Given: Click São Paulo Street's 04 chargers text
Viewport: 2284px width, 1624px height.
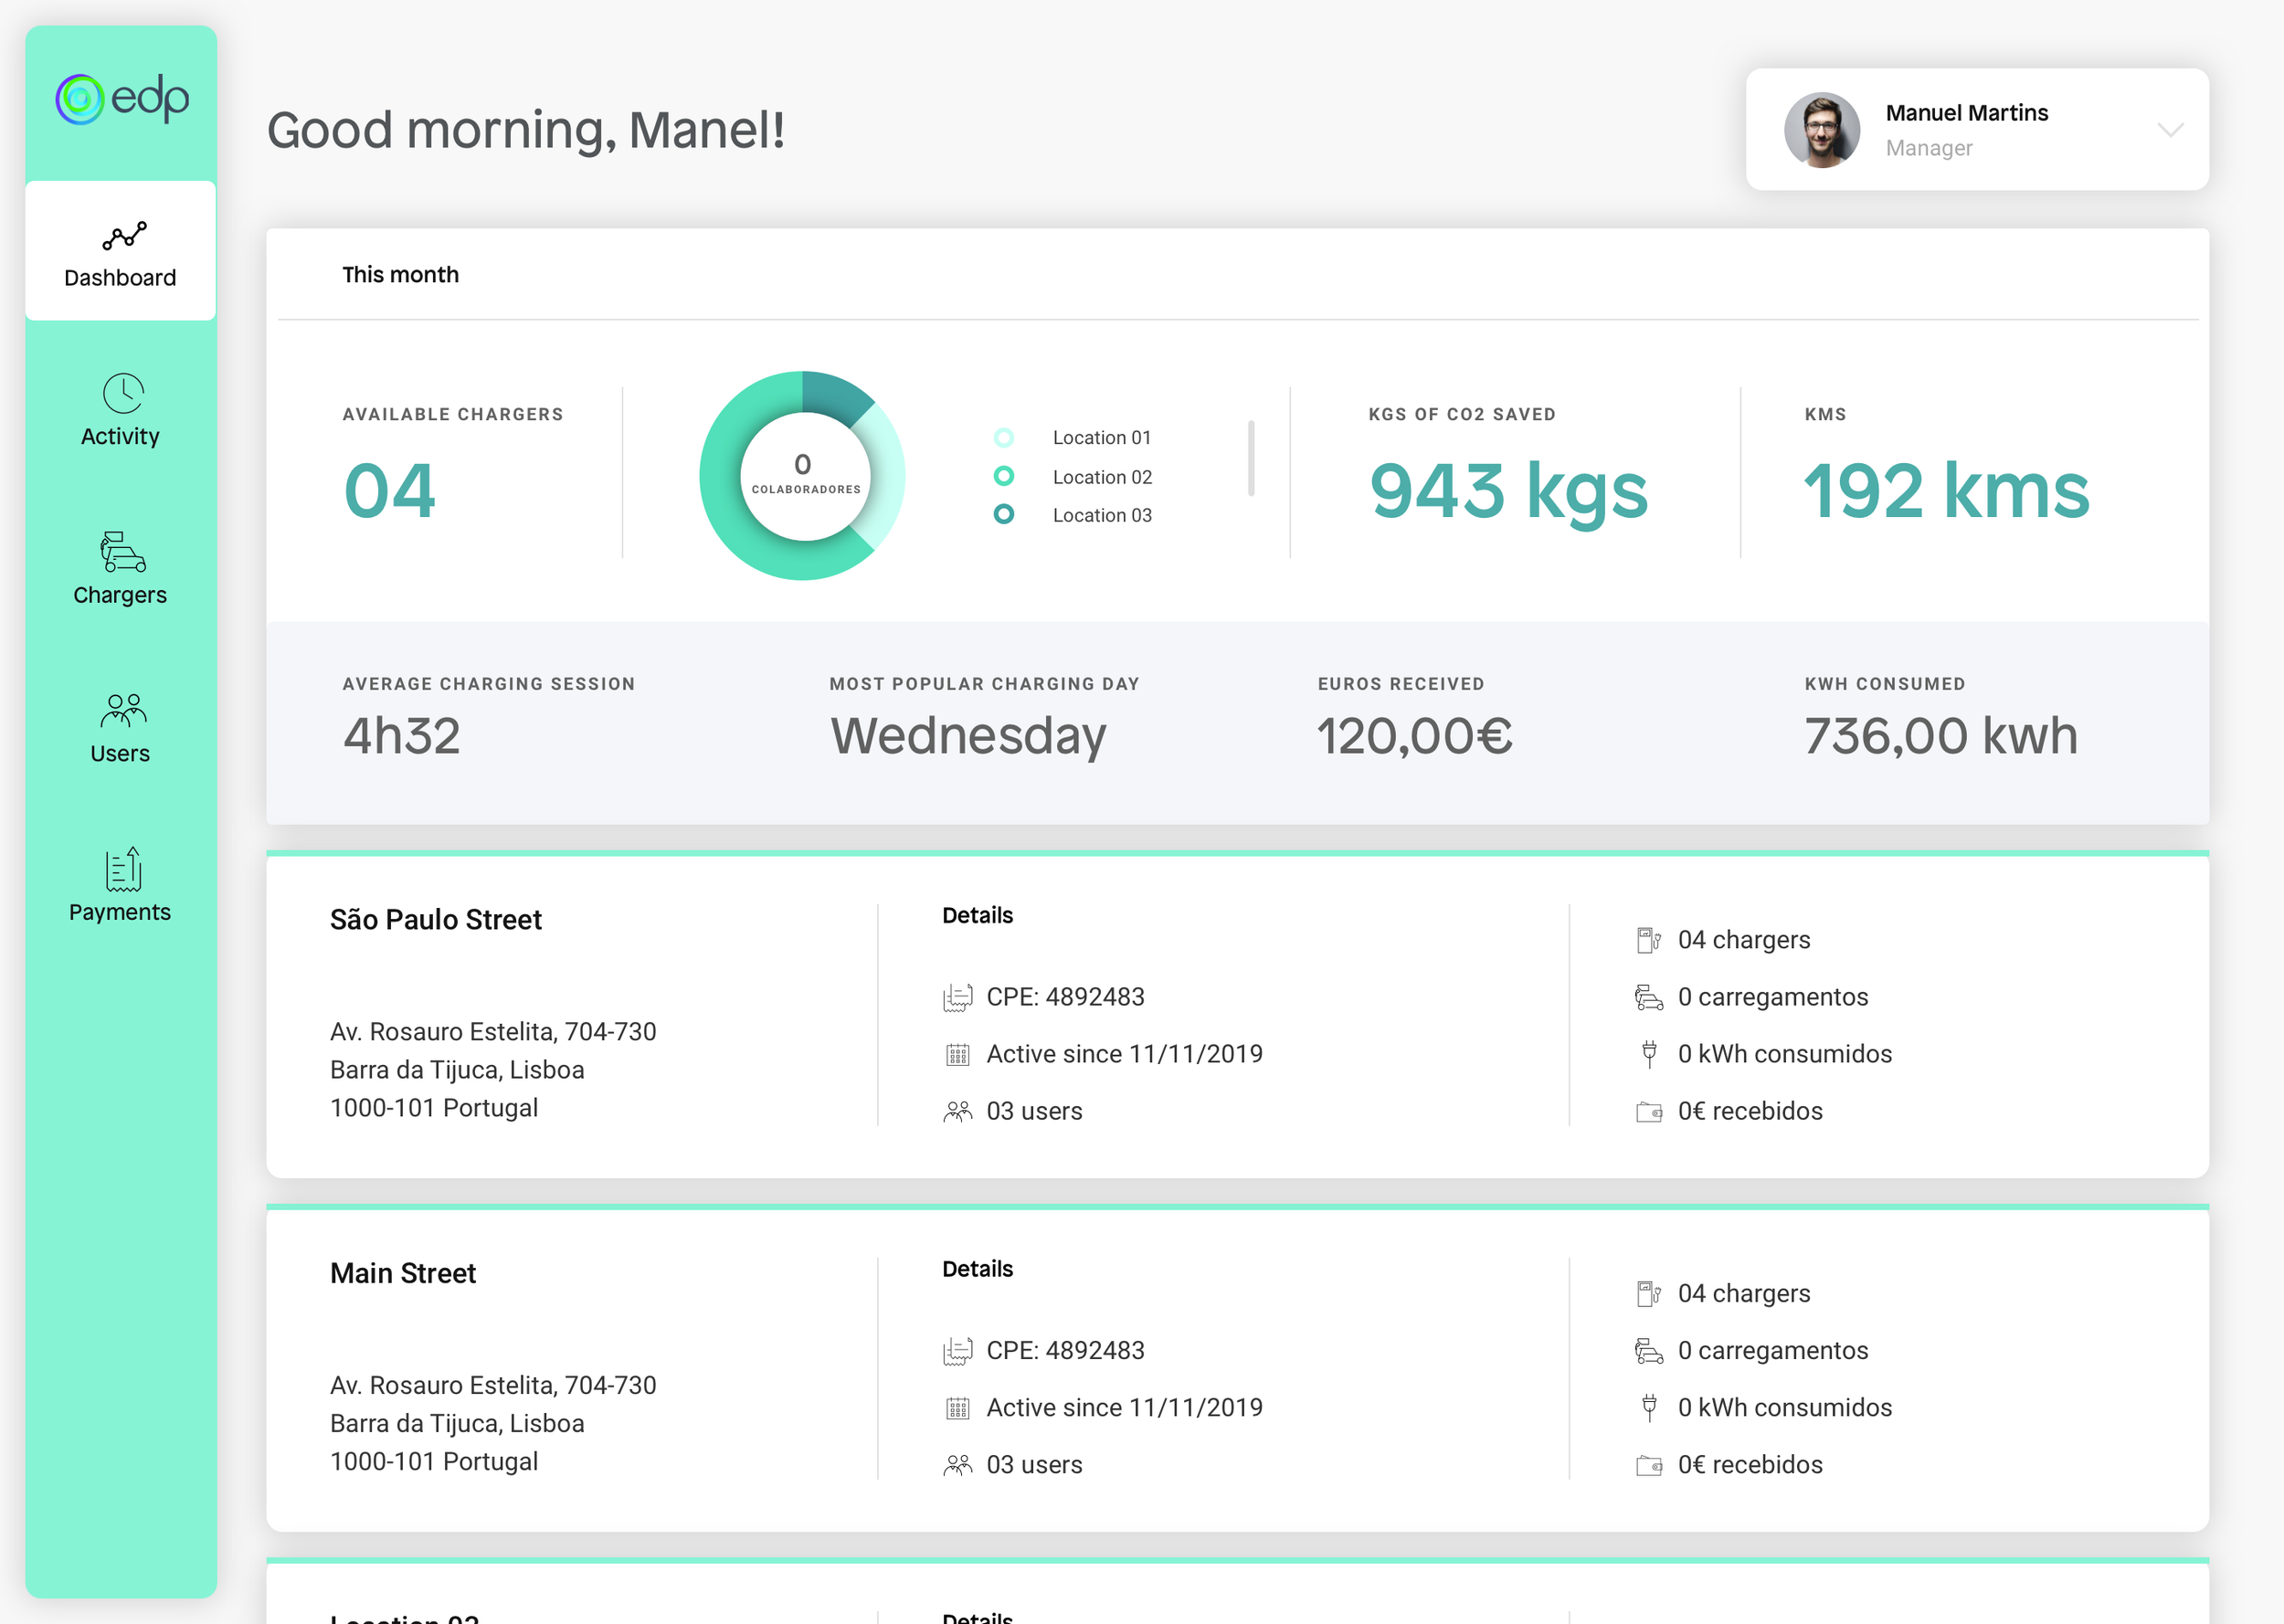Looking at the screenshot, I should click(1744, 941).
